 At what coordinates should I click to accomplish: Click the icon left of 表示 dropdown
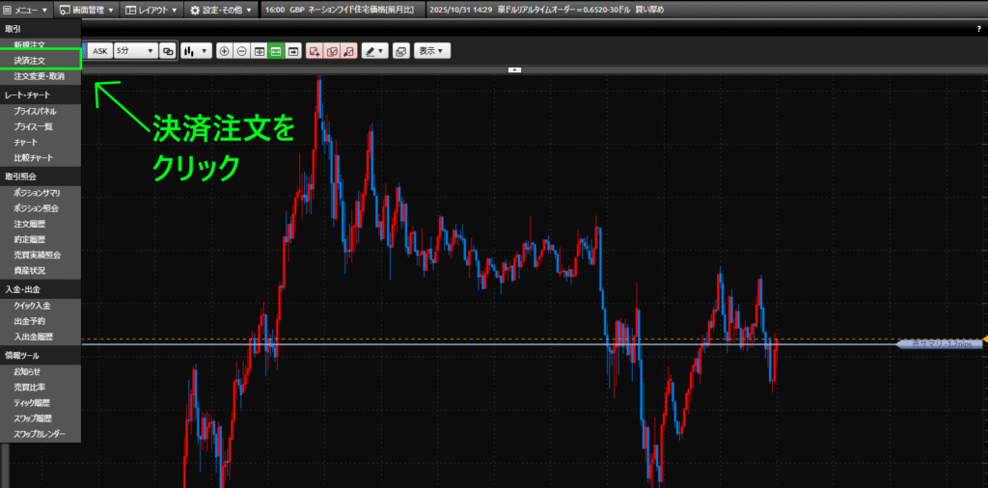point(400,50)
